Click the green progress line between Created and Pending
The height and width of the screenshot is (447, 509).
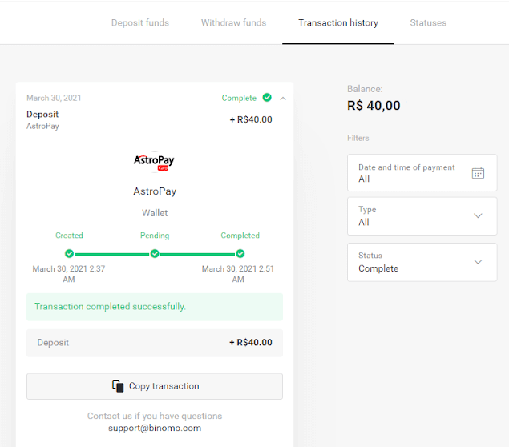tap(112, 254)
